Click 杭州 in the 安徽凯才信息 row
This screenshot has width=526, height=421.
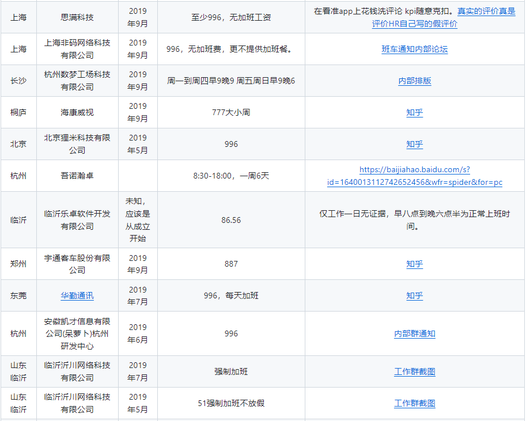point(18,334)
